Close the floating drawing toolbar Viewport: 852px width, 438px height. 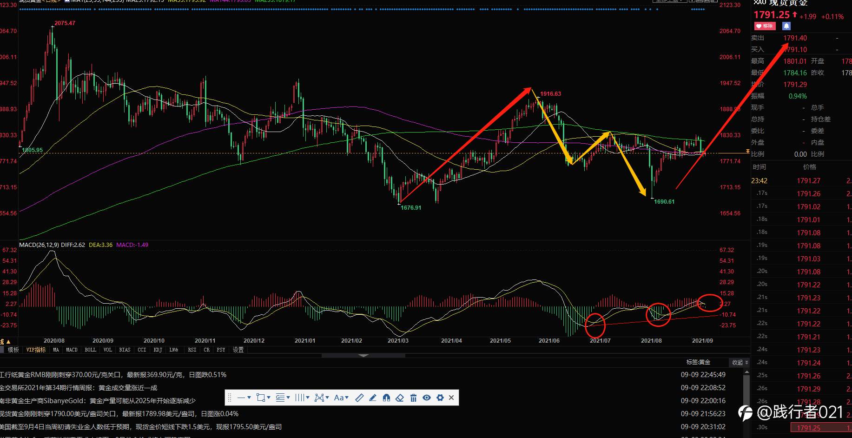(451, 398)
